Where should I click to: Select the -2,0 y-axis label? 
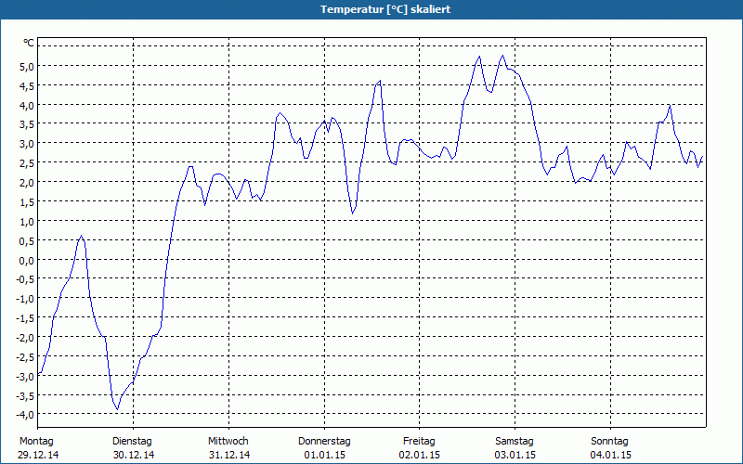tap(25, 338)
